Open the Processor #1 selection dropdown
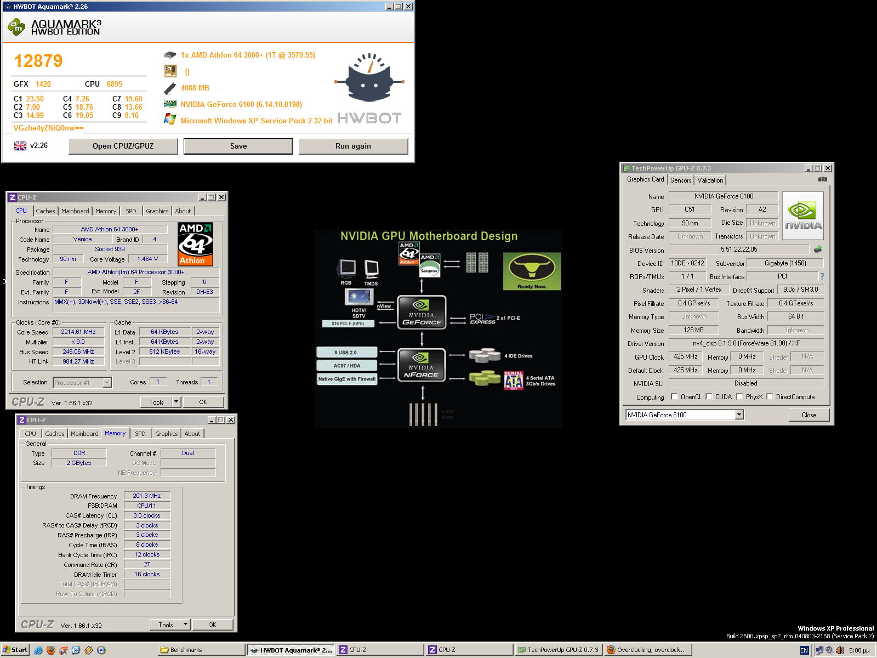The width and height of the screenshot is (877, 658). click(x=107, y=383)
